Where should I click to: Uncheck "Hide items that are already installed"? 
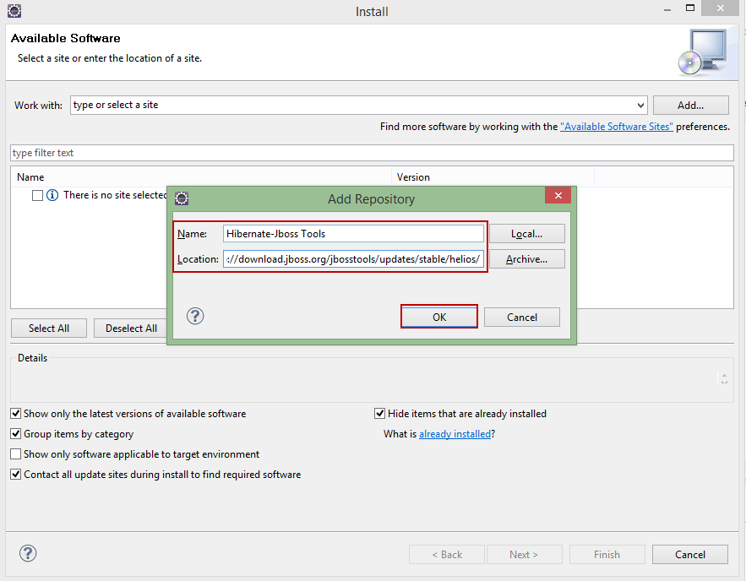pos(379,413)
